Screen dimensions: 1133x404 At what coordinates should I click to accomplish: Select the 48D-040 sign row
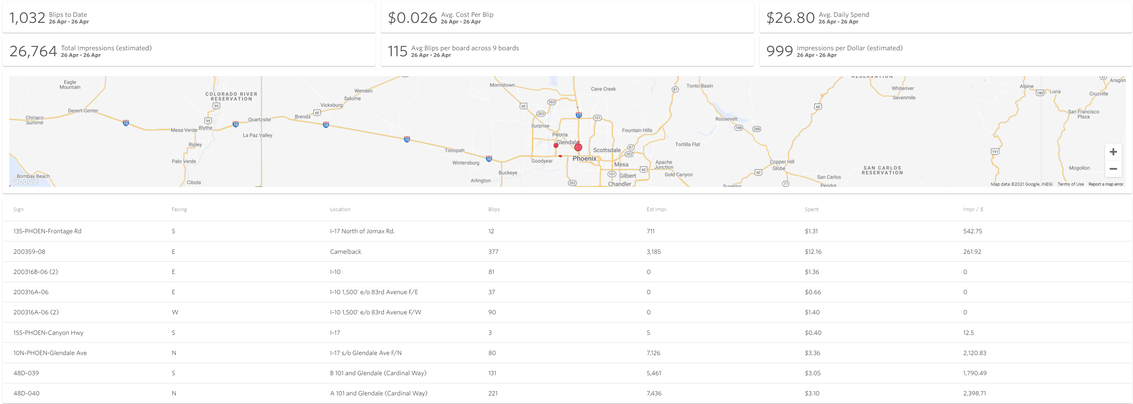coord(27,393)
